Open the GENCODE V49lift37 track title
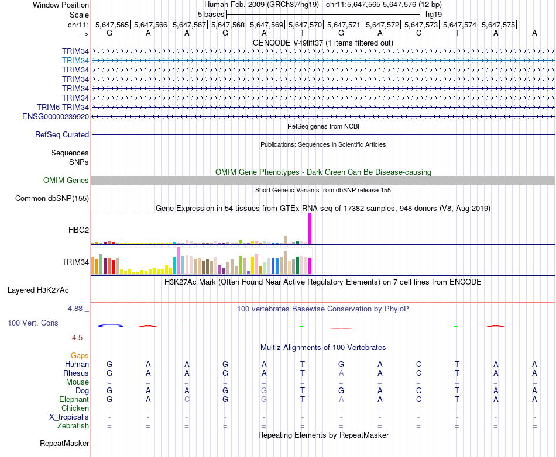The height and width of the screenshot is (457, 556). [x=322, y=43]
